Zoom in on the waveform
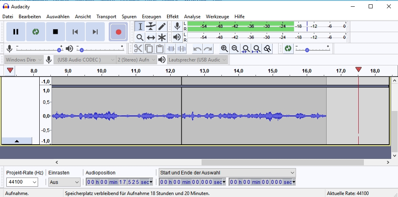 point(224,48)
